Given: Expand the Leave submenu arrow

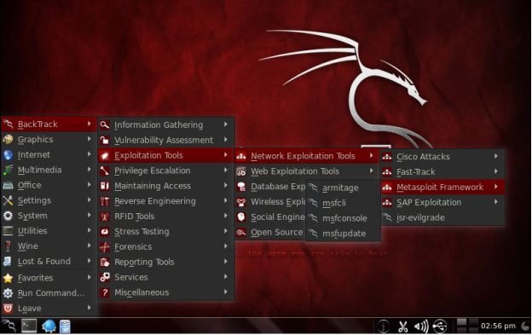Looking at the screenshot, I should tap(90, 308).
